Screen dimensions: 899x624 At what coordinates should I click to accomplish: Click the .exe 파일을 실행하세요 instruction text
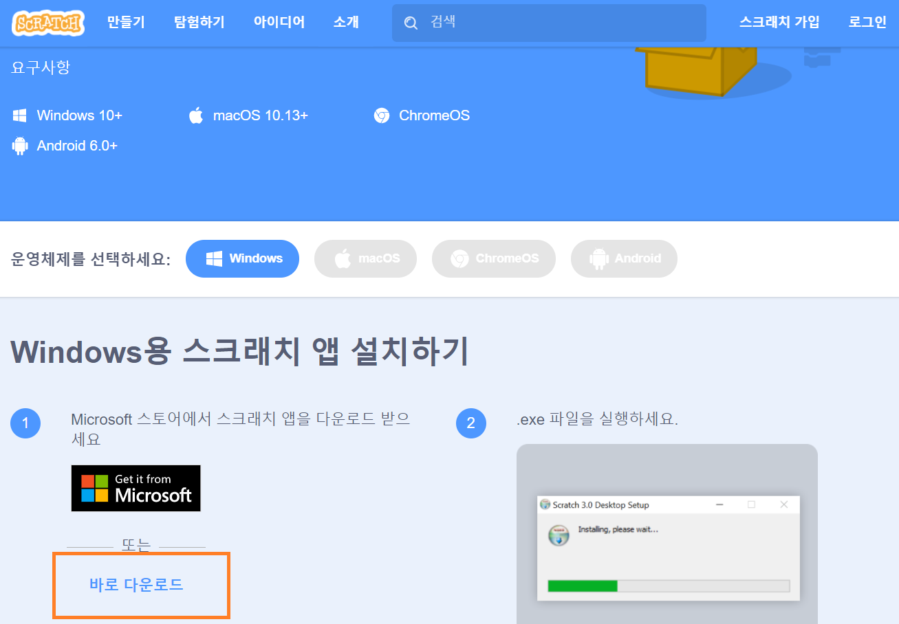(x=597, y=419)
